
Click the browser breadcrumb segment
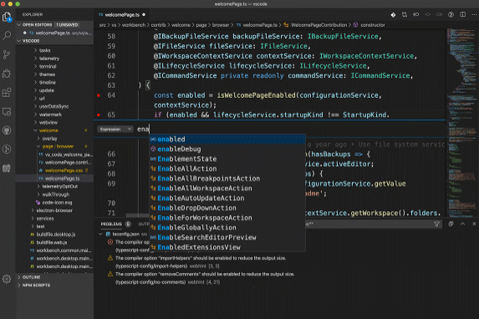(x=221, y=25)
